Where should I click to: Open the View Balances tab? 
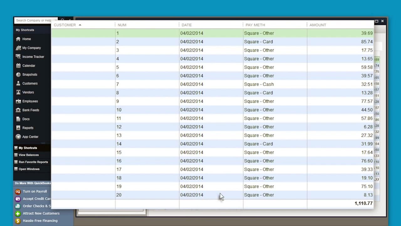coord(32,155)
